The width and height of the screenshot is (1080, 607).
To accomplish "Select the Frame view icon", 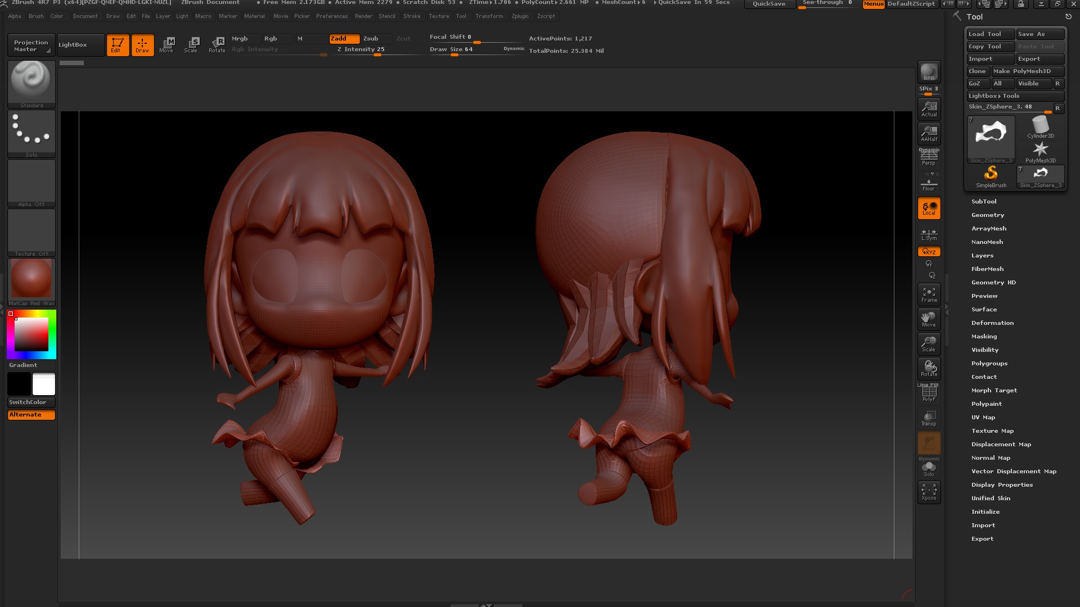I will click(x=929, y=295).
